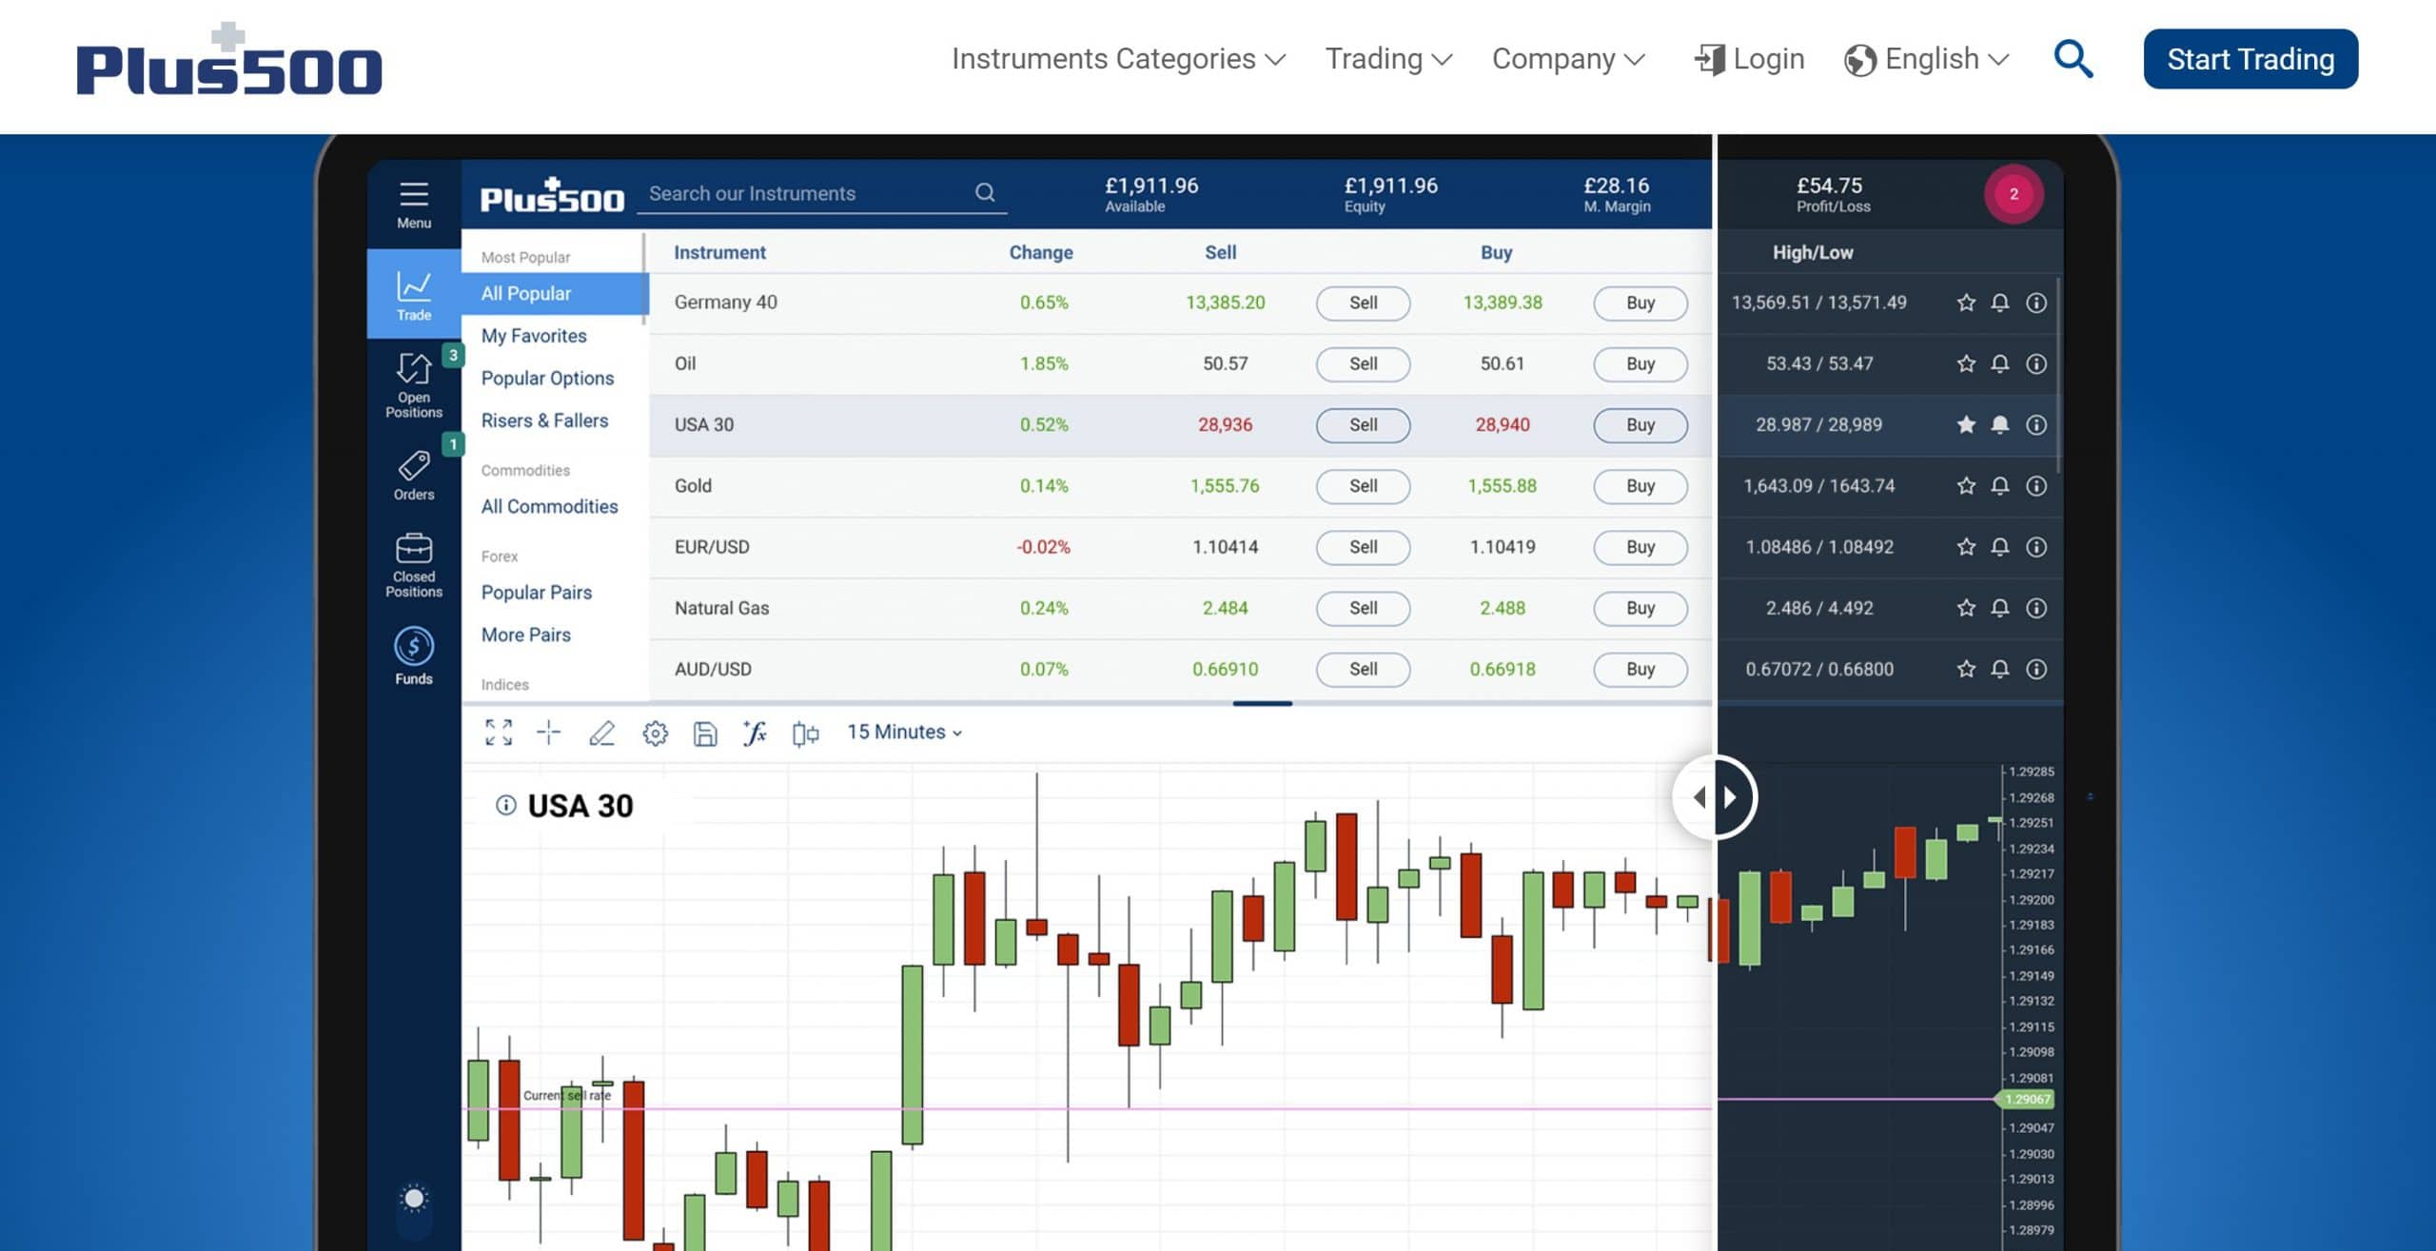Select My Favorites category
Image resolution: width=2436 pixels, height=1251 pixels.
point(534,336)
